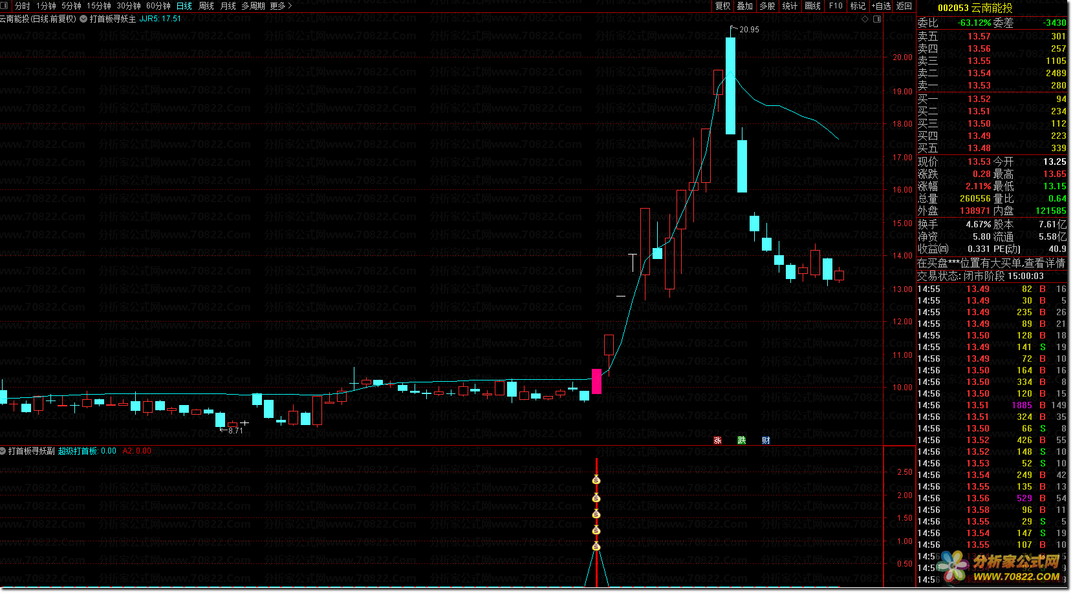
Task: Click the 复权 button
Action: pos(722,6)
